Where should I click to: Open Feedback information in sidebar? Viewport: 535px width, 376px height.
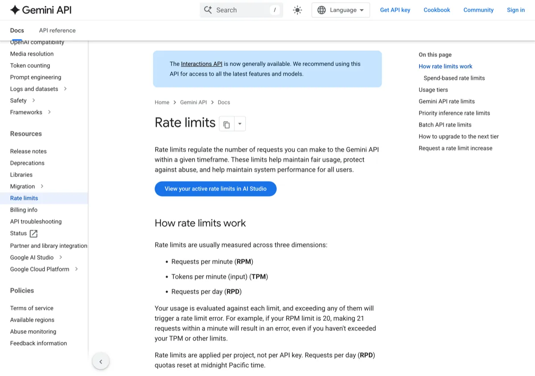pyautogui.click(x=38, y=343)
